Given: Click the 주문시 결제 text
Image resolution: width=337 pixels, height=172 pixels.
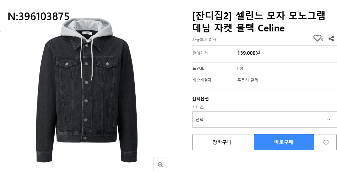Looking at the screenshot, I should pyautogui.click(x=247, y=80).
